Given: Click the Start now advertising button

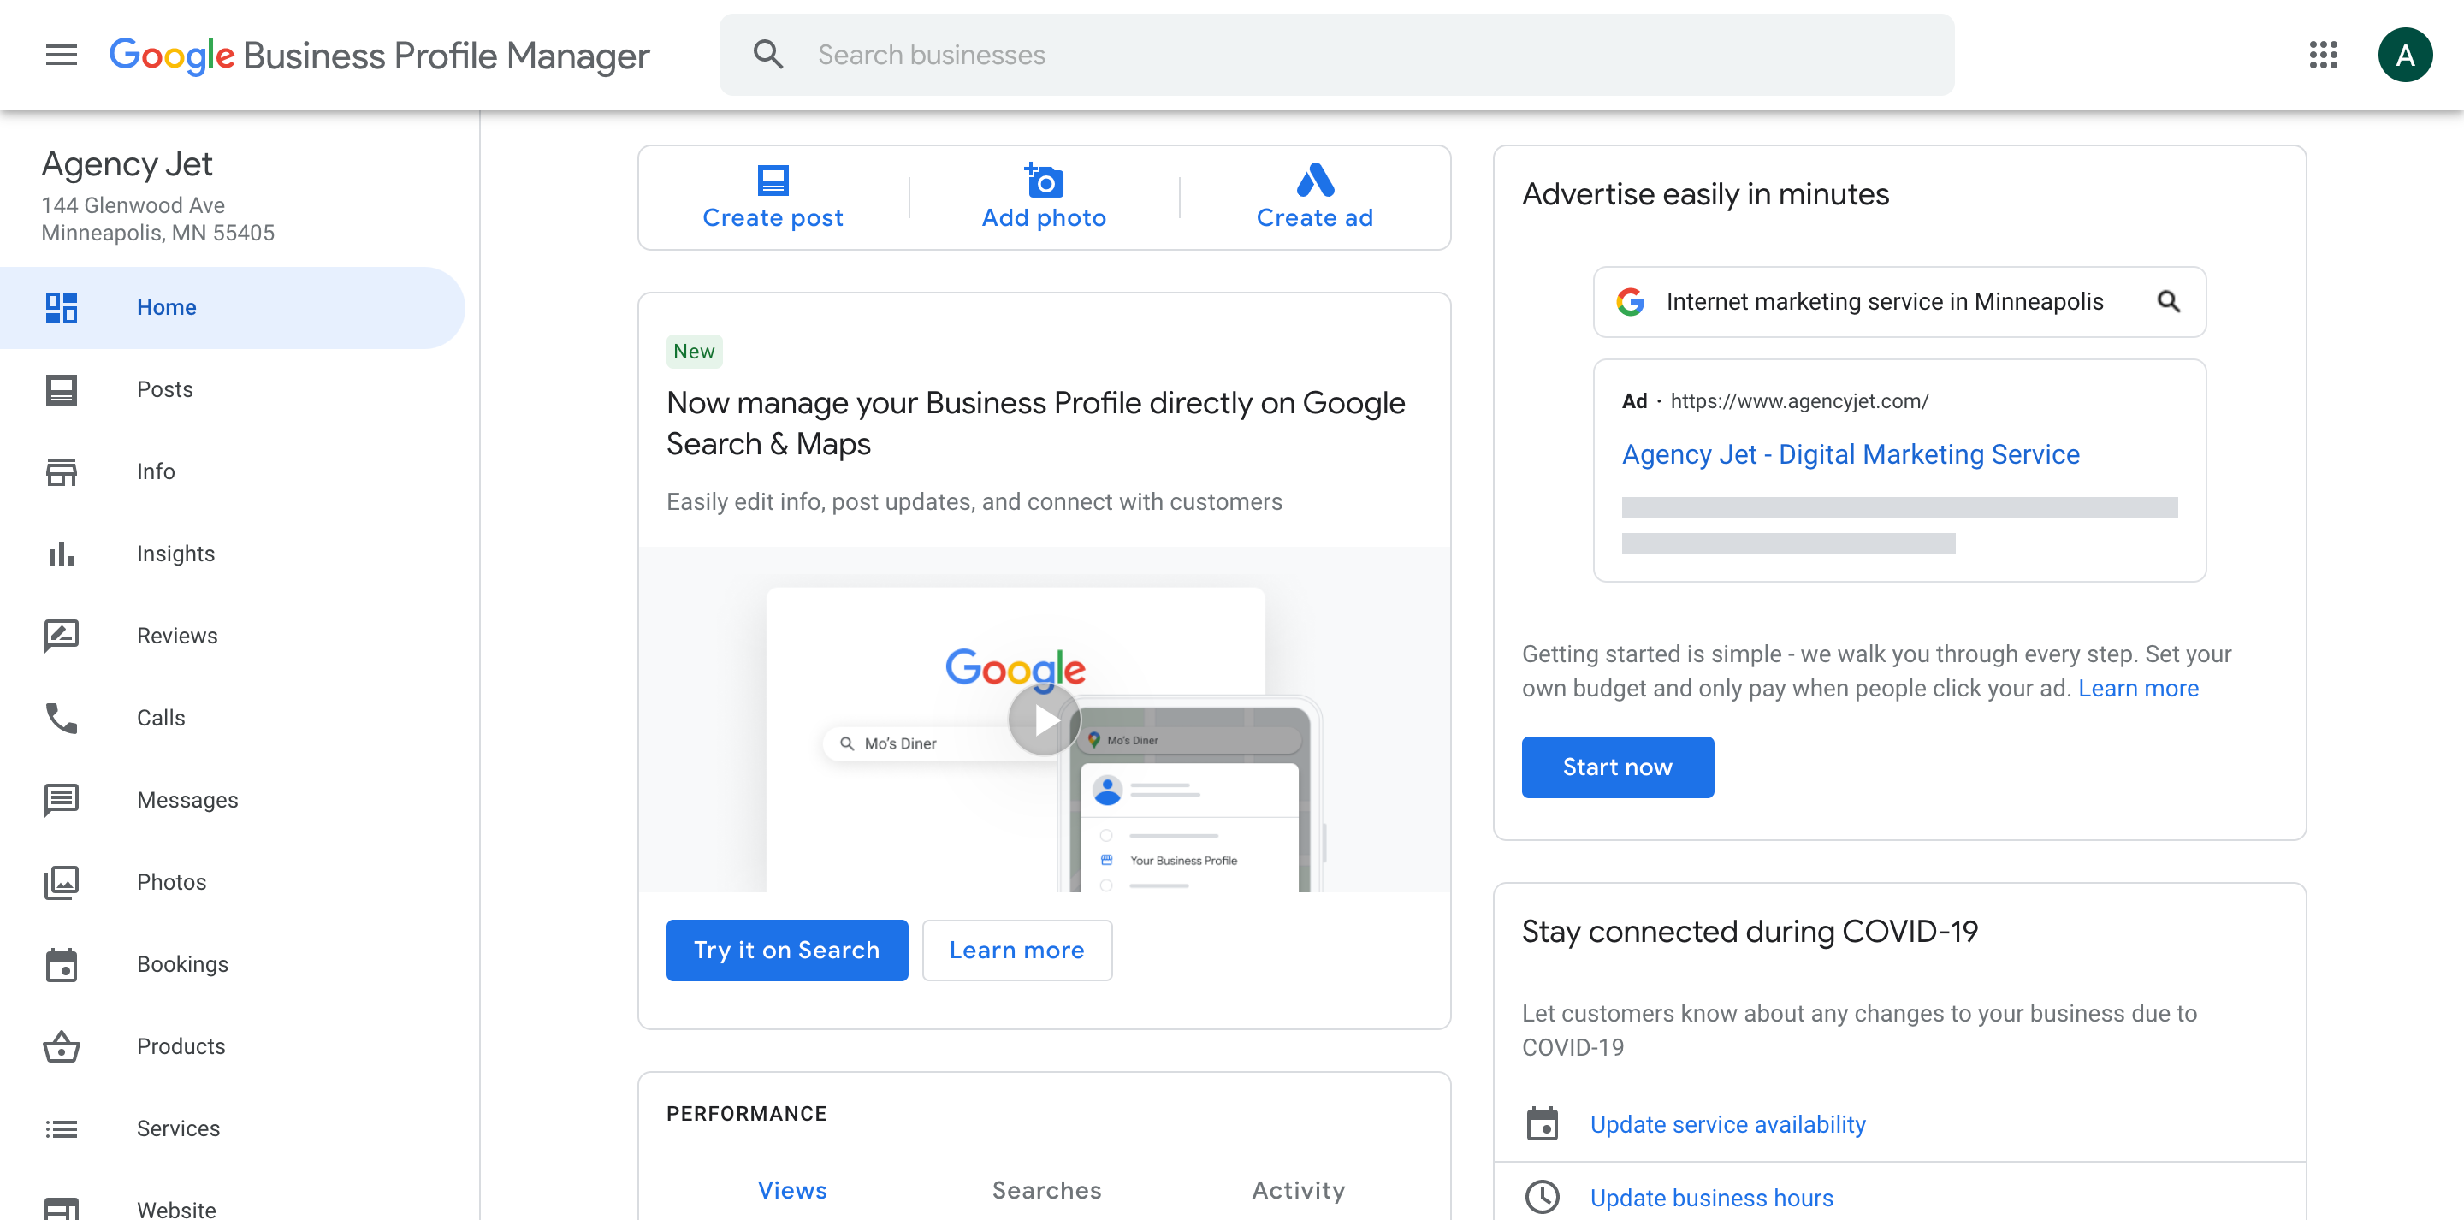Looking at the screenshot, I should 1618,767.
